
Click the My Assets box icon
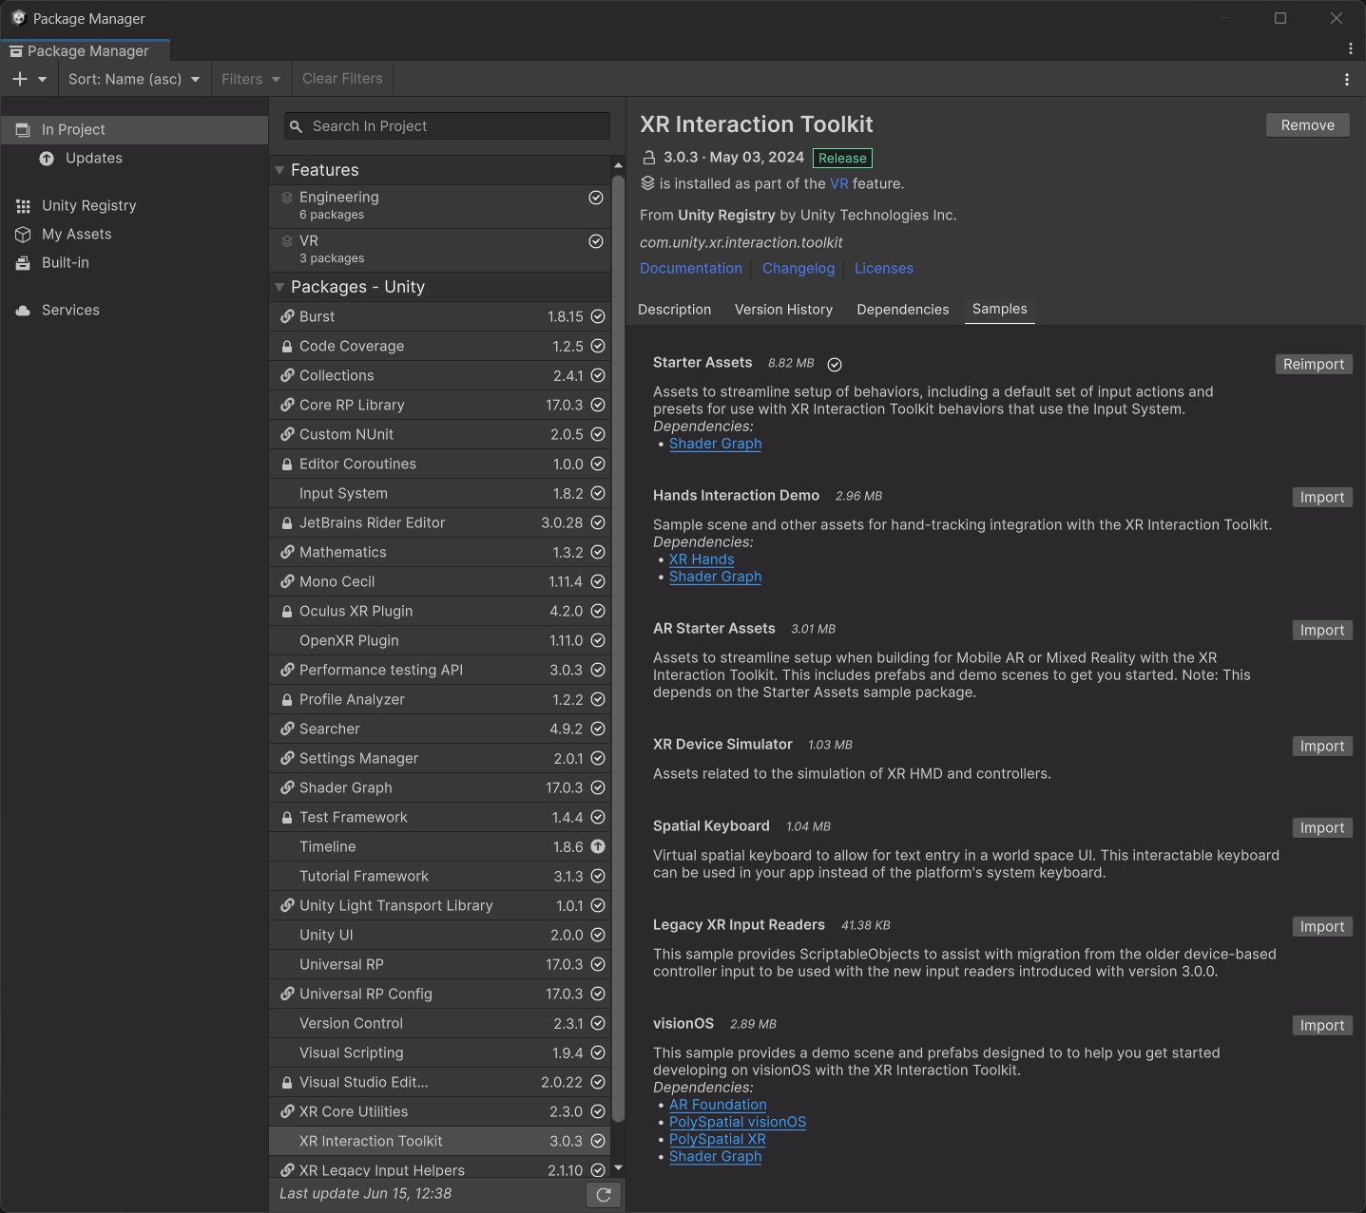coord(23,235)
